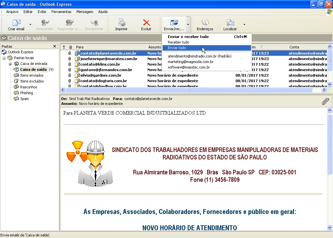
Task: Click the preview pane attachment paperclip
Action: (x=325, y=102)
